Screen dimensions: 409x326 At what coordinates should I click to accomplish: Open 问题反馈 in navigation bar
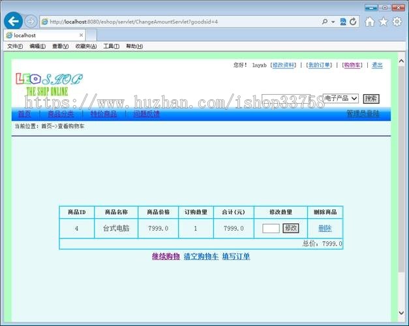(146, 114)
